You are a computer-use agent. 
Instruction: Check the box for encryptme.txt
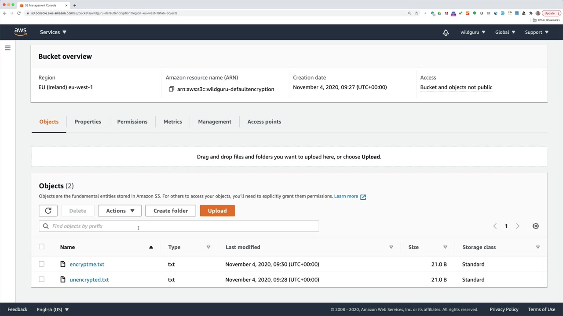[x=41, y=264]
